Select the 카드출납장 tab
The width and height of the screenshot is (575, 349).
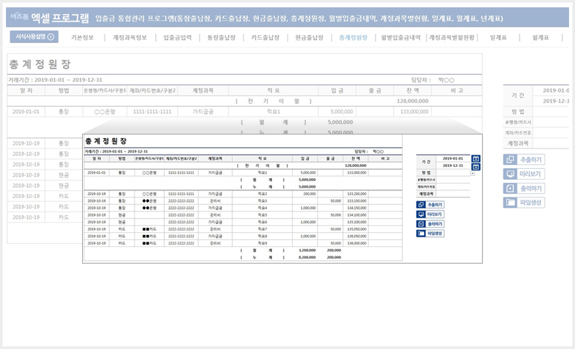(x=266, y=37)
